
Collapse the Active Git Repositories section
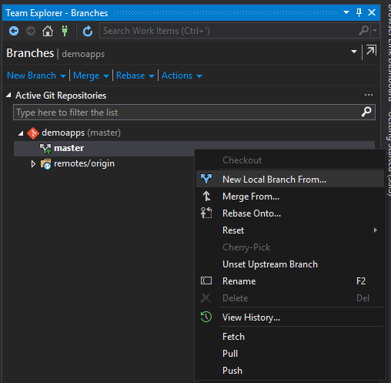(8, 96)
